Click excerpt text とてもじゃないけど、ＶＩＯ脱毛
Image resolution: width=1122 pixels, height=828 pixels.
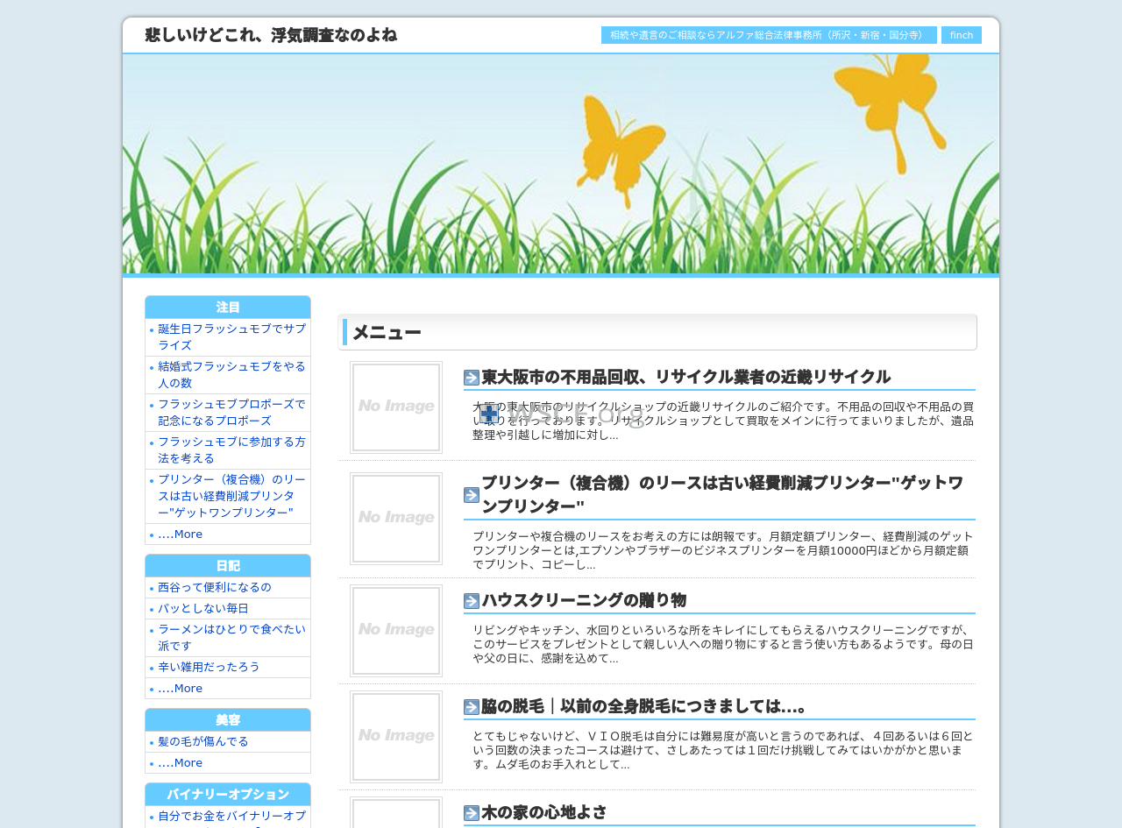[723, 750]
